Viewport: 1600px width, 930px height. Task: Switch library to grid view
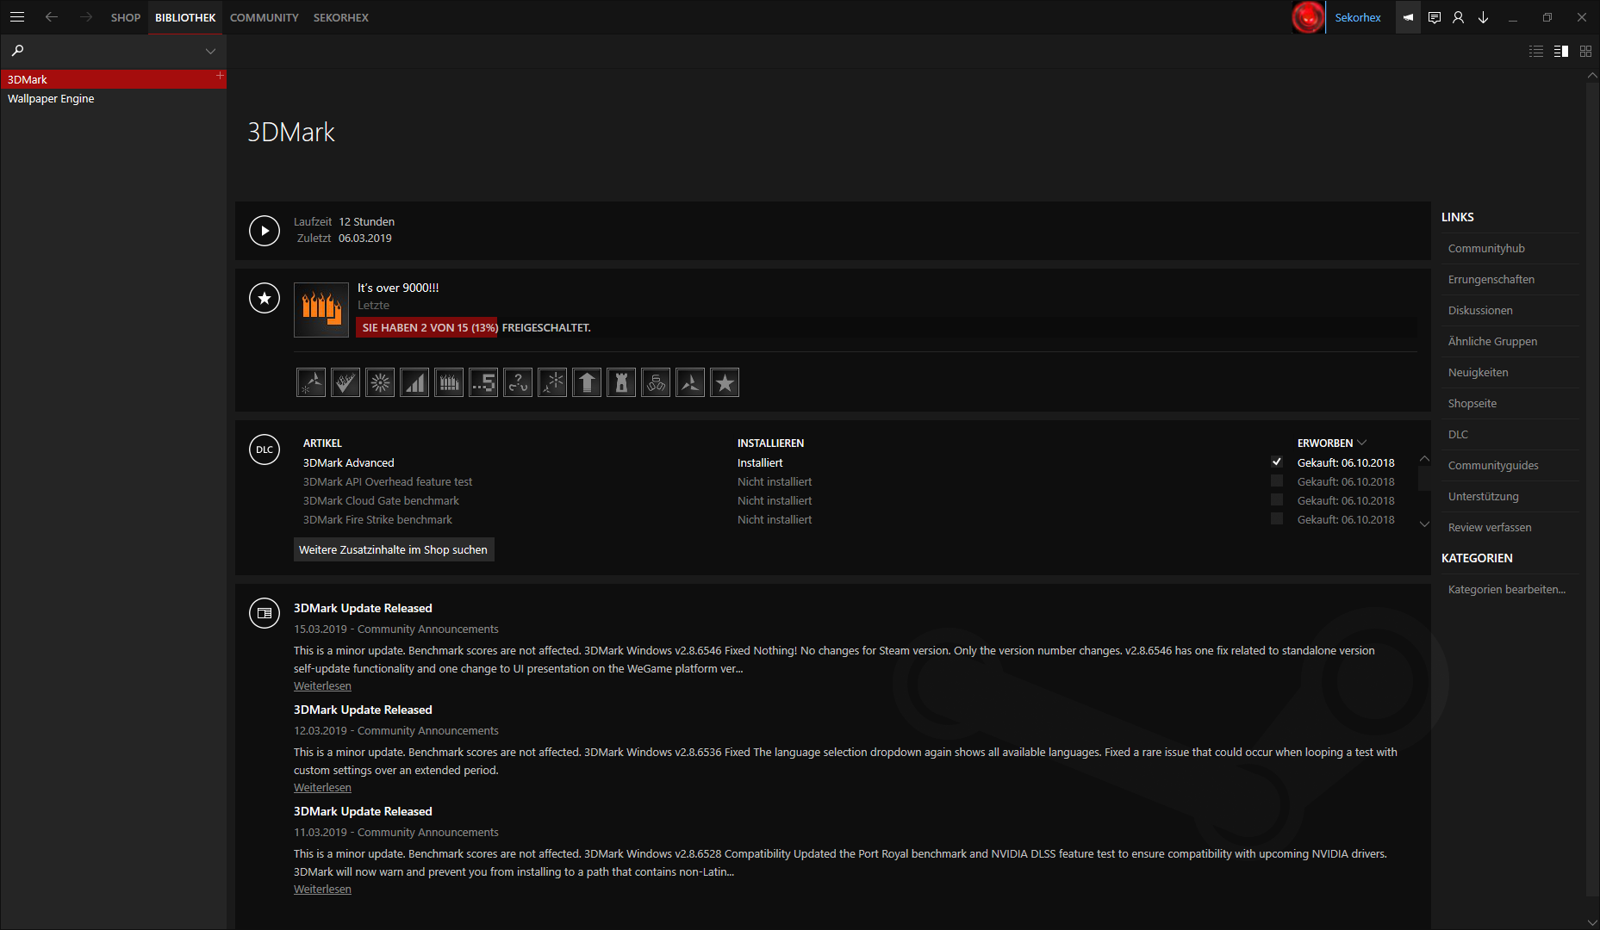1586,52
